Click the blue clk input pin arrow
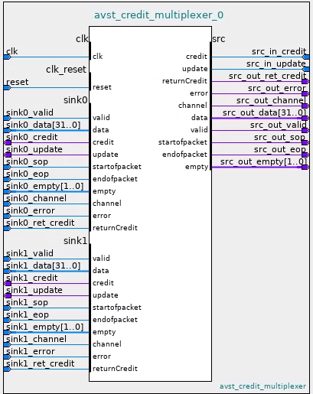This screenshot has width=313, height=394. 8,57
